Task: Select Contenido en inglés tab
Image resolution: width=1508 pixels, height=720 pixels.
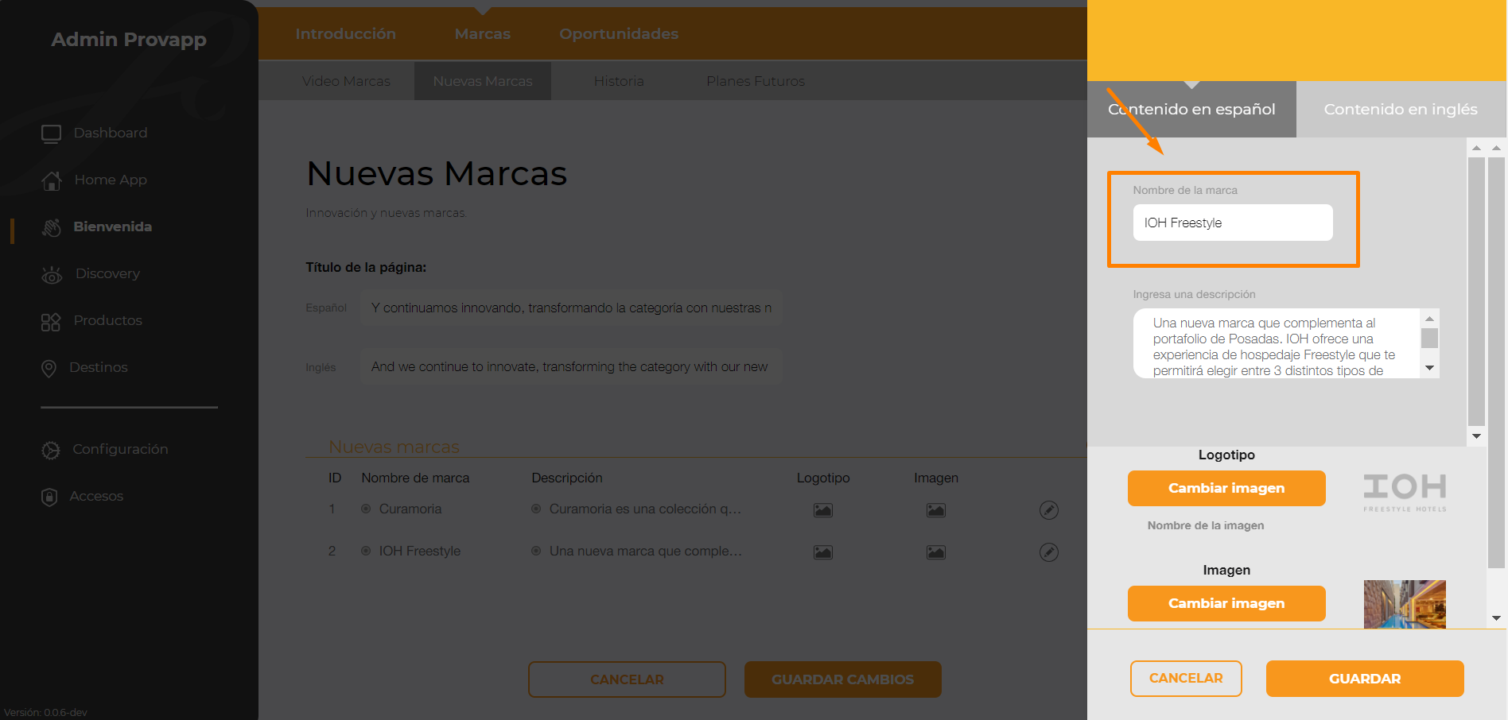Action: (1401, 109)
